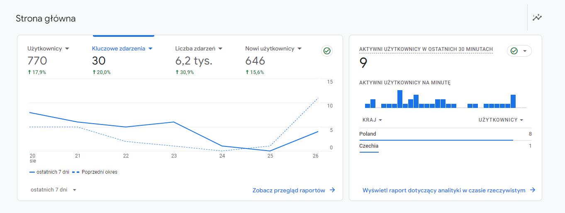Open the Insights sparkle icon

[537, 17]
